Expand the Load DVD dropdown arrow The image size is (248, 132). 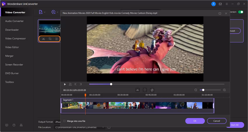click(x=57, y=12)
